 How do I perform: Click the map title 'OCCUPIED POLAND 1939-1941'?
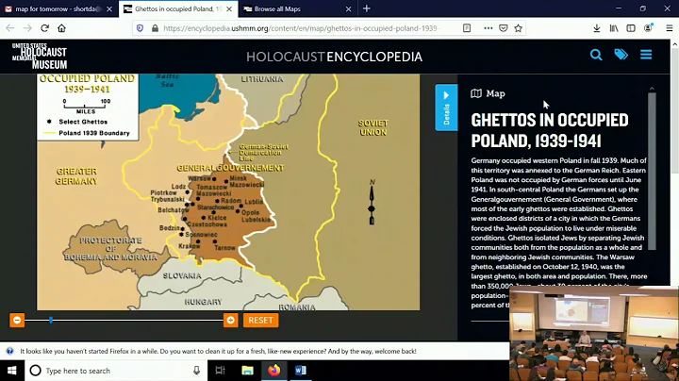point(87,84)
